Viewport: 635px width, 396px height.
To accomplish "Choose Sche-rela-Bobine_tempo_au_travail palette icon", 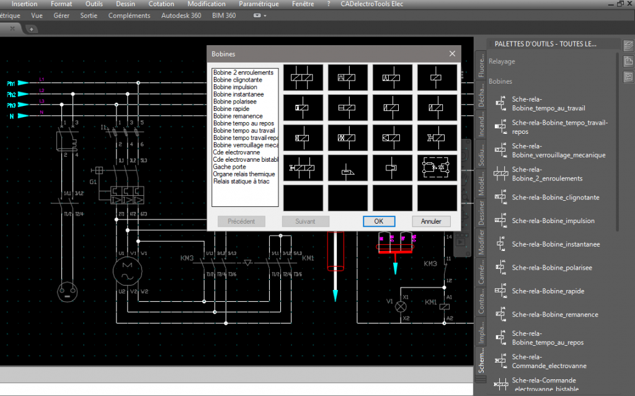I will tap(500, 103).
